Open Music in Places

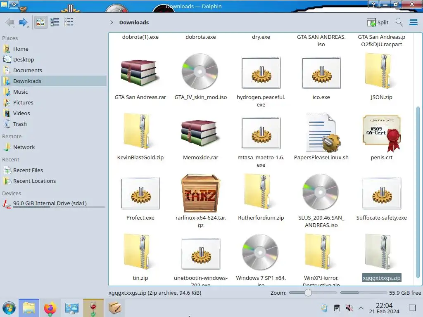(53, 92)
